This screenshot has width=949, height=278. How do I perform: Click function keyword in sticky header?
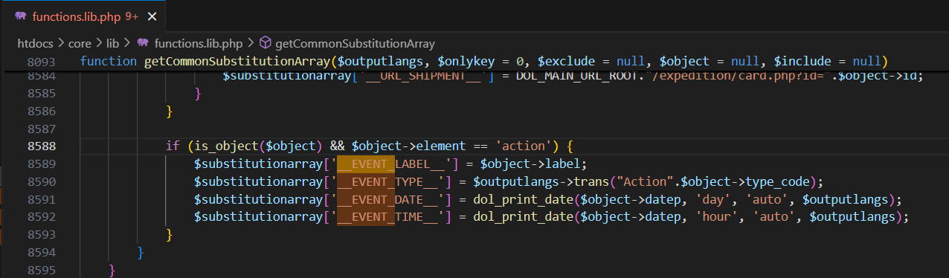pyautogui.click(x=109, y=62)
